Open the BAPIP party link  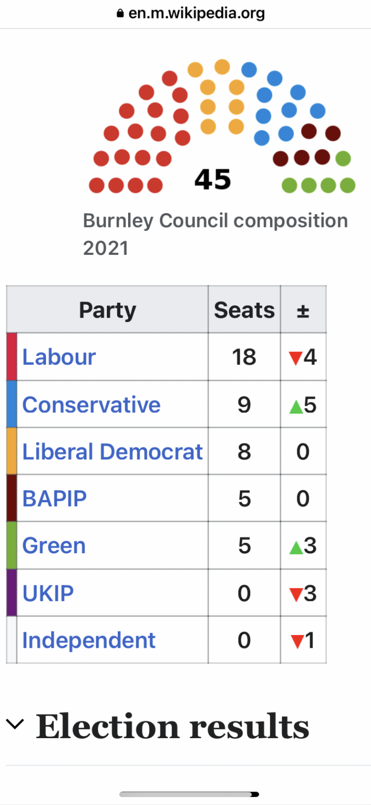54,498
